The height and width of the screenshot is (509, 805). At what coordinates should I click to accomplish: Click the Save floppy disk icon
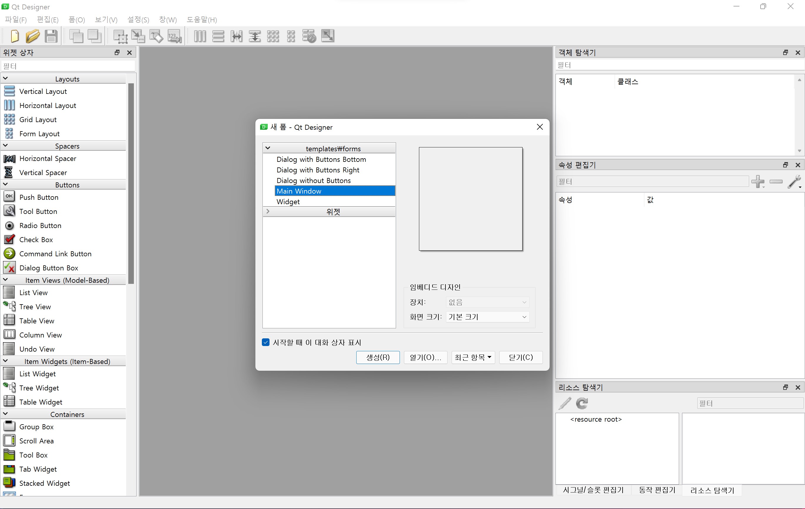click(51, 36)
